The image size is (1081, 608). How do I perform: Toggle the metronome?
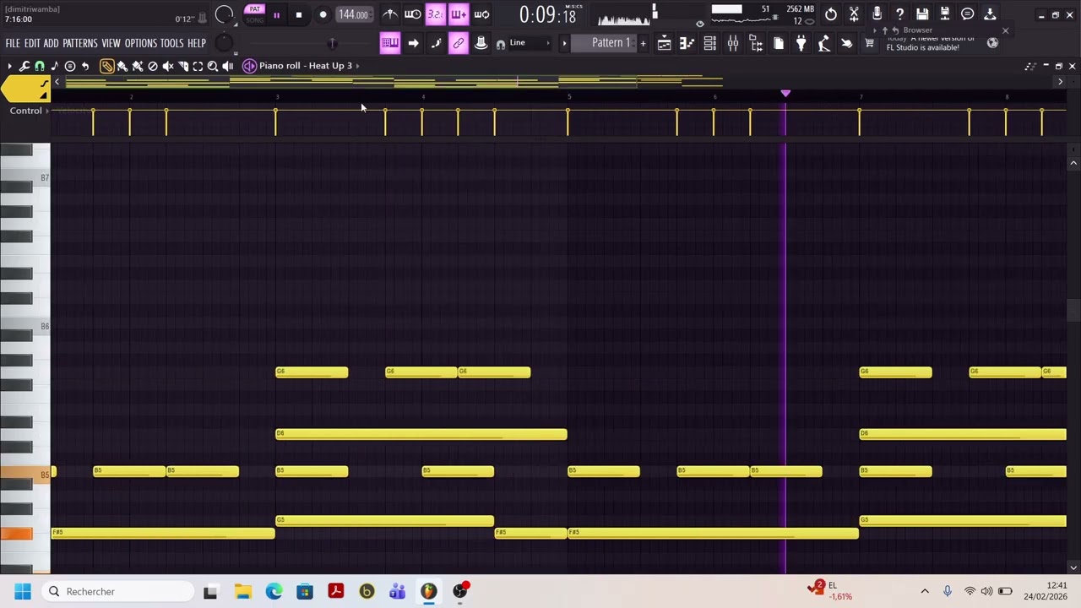(389, 14)
